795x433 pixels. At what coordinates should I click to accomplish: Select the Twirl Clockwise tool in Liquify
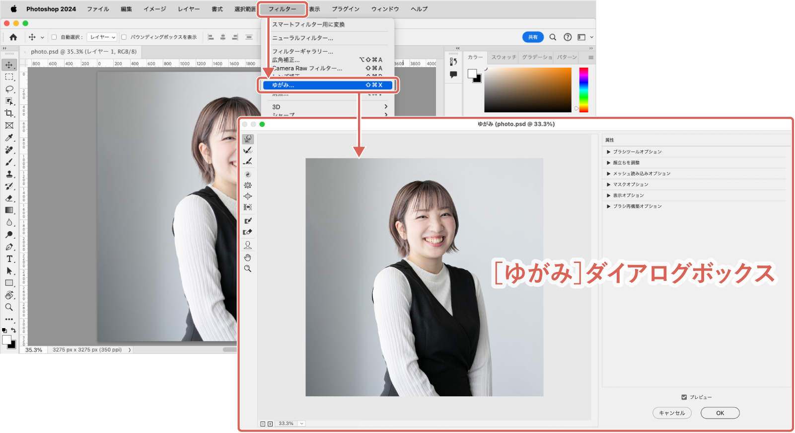[248, 174]
